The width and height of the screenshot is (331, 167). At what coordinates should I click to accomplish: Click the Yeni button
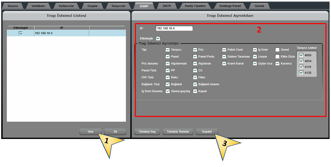[90, 132]
